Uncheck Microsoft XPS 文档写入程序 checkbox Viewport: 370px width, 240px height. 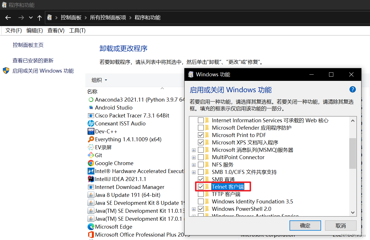click(201, 142)
